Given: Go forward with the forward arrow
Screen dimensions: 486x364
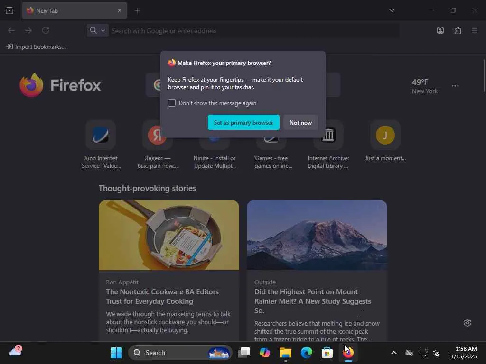Looking at the screenshot, I should click(28, 30).
